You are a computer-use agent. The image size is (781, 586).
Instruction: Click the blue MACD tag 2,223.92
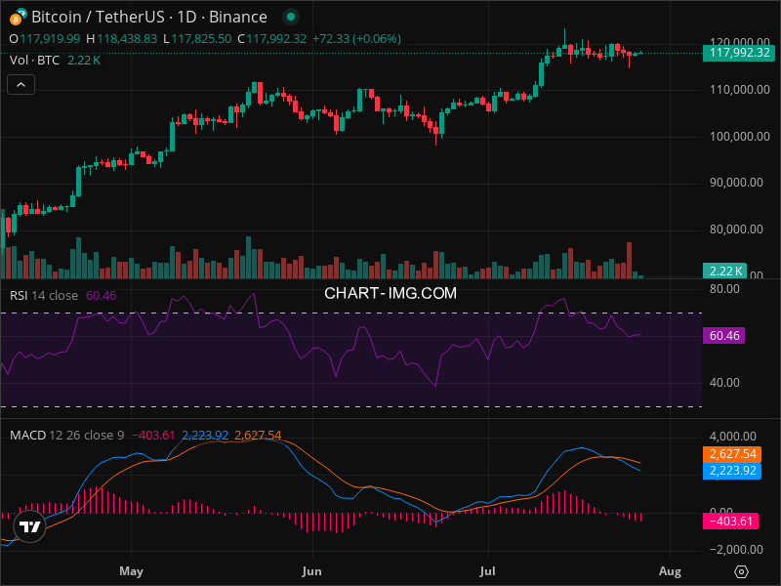tap(732, 471)
